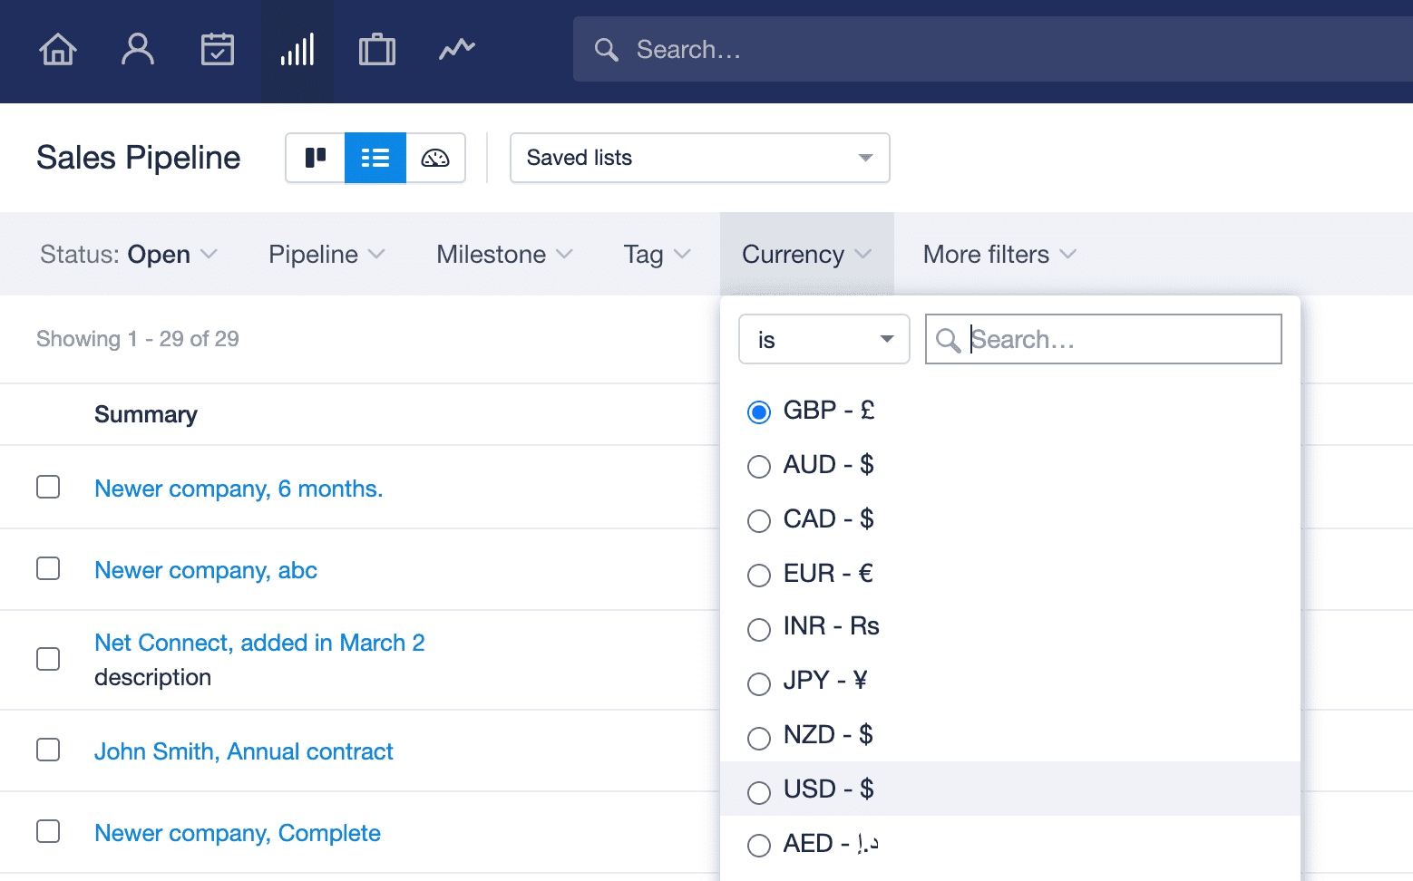The width and height of the screenshot is (1413, 881).
Task: Click the magnifier icon in the top search bar
Action: point(606,50)
